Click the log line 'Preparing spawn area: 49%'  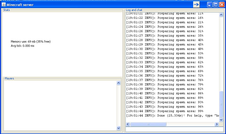pyautogui.click(x=165, y=49)
